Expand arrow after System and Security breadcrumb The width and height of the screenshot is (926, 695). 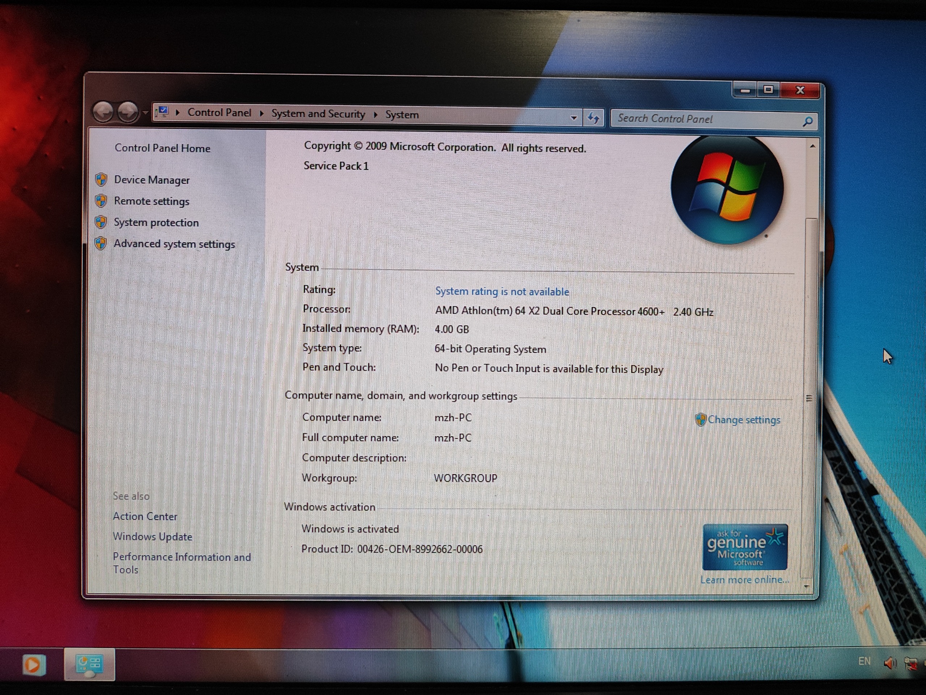(x=375, y=114)
